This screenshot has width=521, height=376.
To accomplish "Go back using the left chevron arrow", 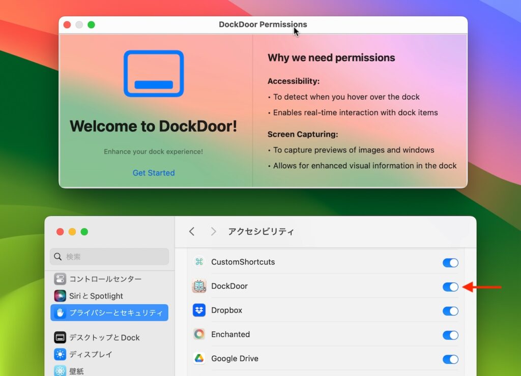I will point(192,231).
